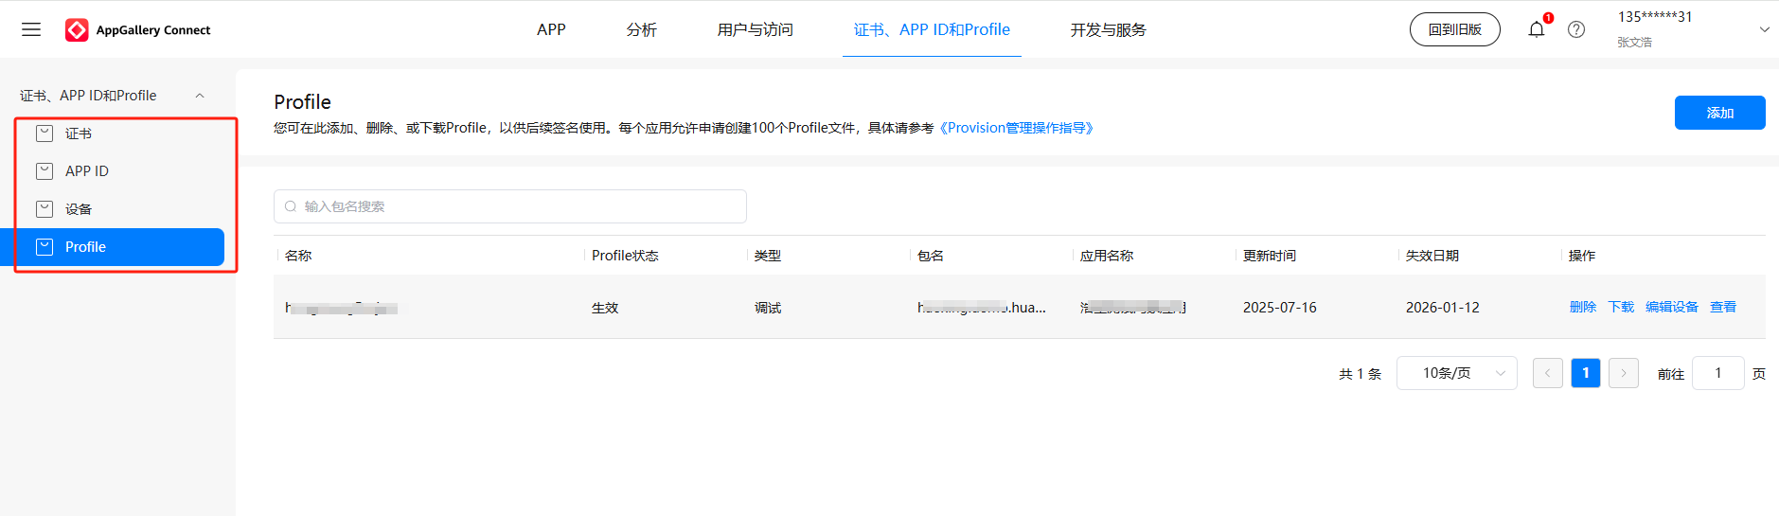This screenshot has height=516, width=1779.
Task: Go to the next page arrow
Action: (x=1624, y=373)
